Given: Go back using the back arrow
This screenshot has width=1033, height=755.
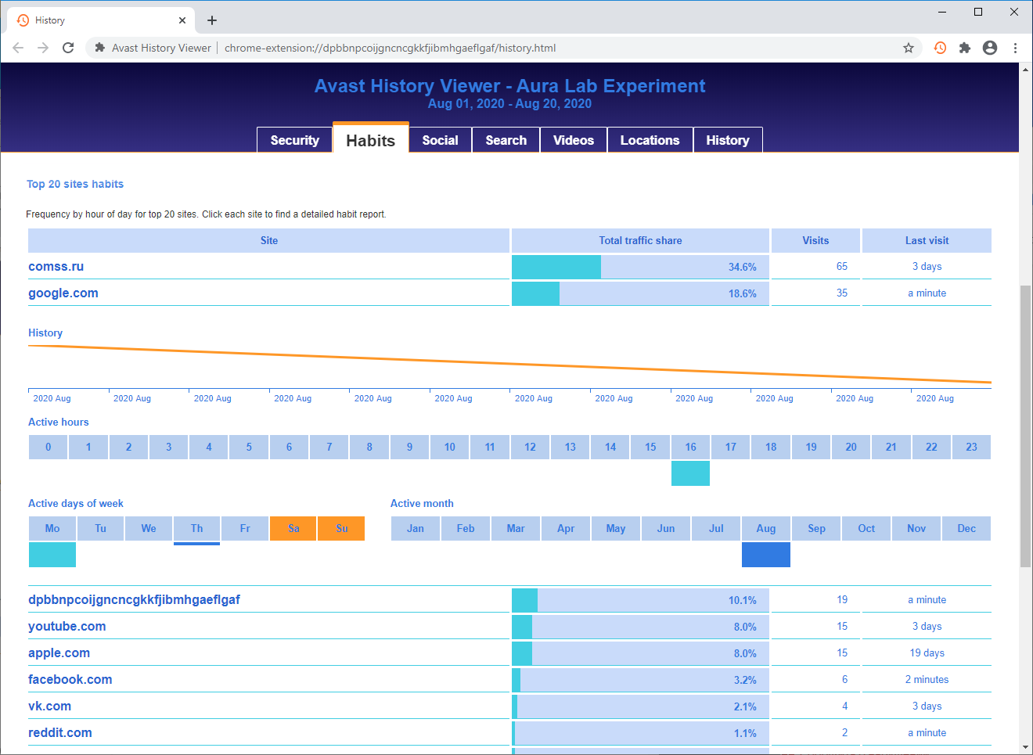Looking at the screenshot, I should [18, 48].
